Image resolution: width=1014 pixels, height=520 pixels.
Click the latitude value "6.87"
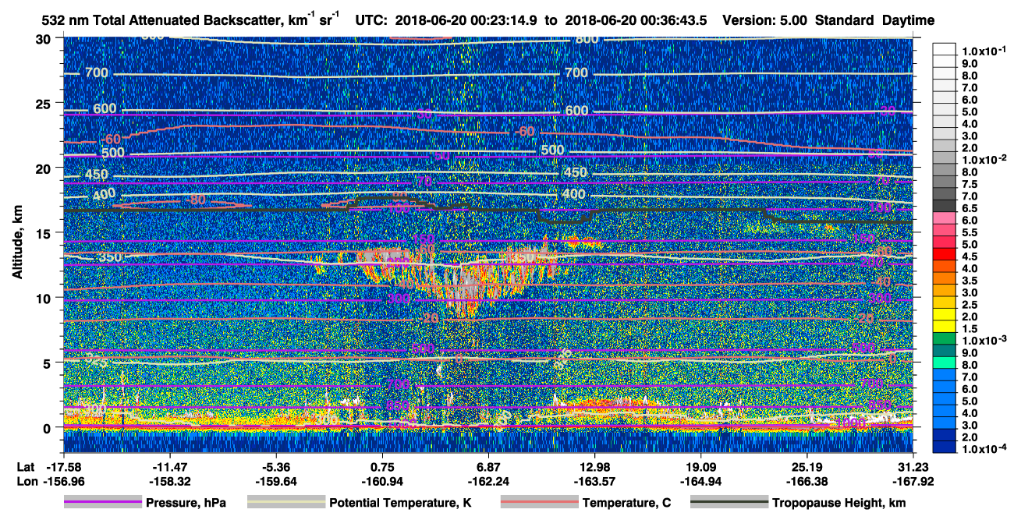click(x=488, y=466)
